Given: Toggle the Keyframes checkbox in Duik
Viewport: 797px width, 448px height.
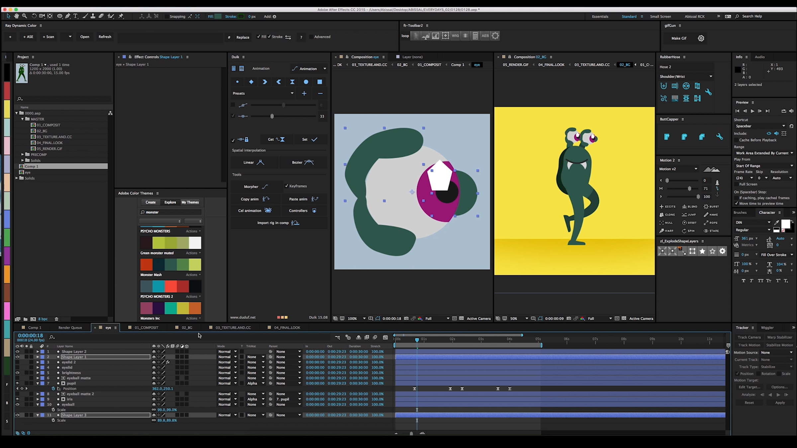Looking at the screenshot, I should tap(287, 186).
